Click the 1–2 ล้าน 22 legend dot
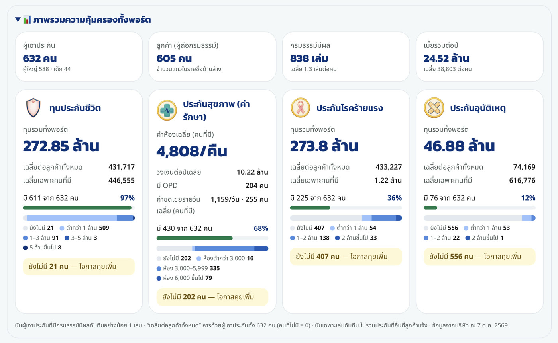558x343 pixels. (x=426, y=238)
